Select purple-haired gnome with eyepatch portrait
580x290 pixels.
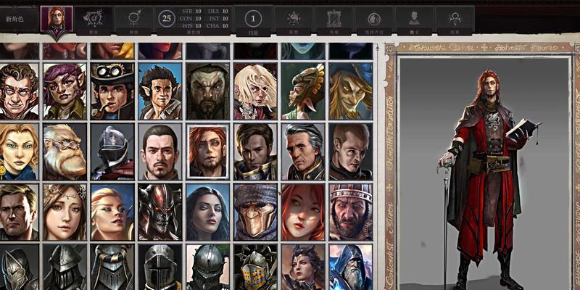[x=65, y=91]
